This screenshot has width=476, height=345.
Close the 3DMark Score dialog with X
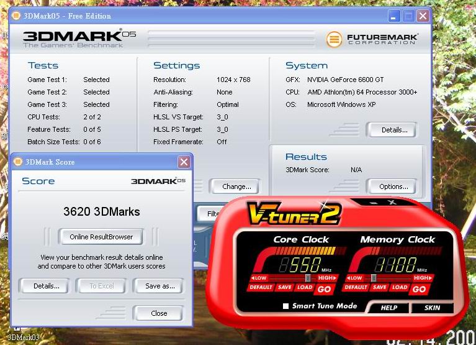(184, 162)
